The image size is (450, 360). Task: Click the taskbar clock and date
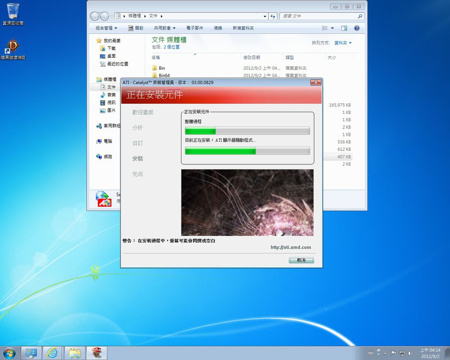[430, 353]
